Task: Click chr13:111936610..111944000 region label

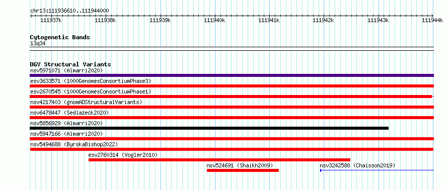Action: click(69, 11)
